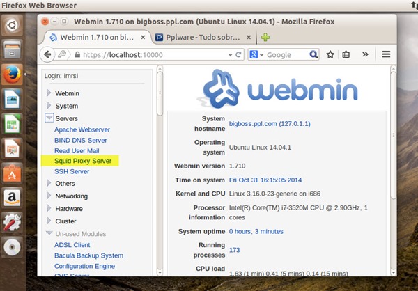This screenshot has height=291, width=418.
Task: Click the system uptime link
Action: pyautogui.click(x=256, y=232)
